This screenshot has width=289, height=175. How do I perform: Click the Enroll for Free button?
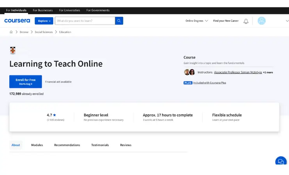(x=26, y=82)
